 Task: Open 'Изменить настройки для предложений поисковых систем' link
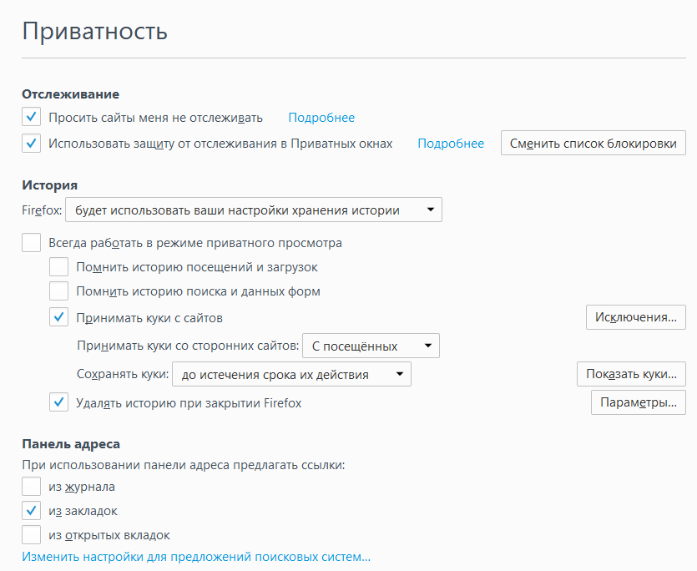pyautogui.click(x=196, y=556)
